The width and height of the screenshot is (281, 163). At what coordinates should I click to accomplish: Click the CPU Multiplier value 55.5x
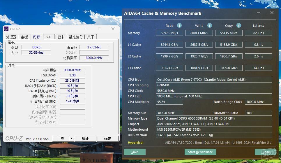[169, 102]
